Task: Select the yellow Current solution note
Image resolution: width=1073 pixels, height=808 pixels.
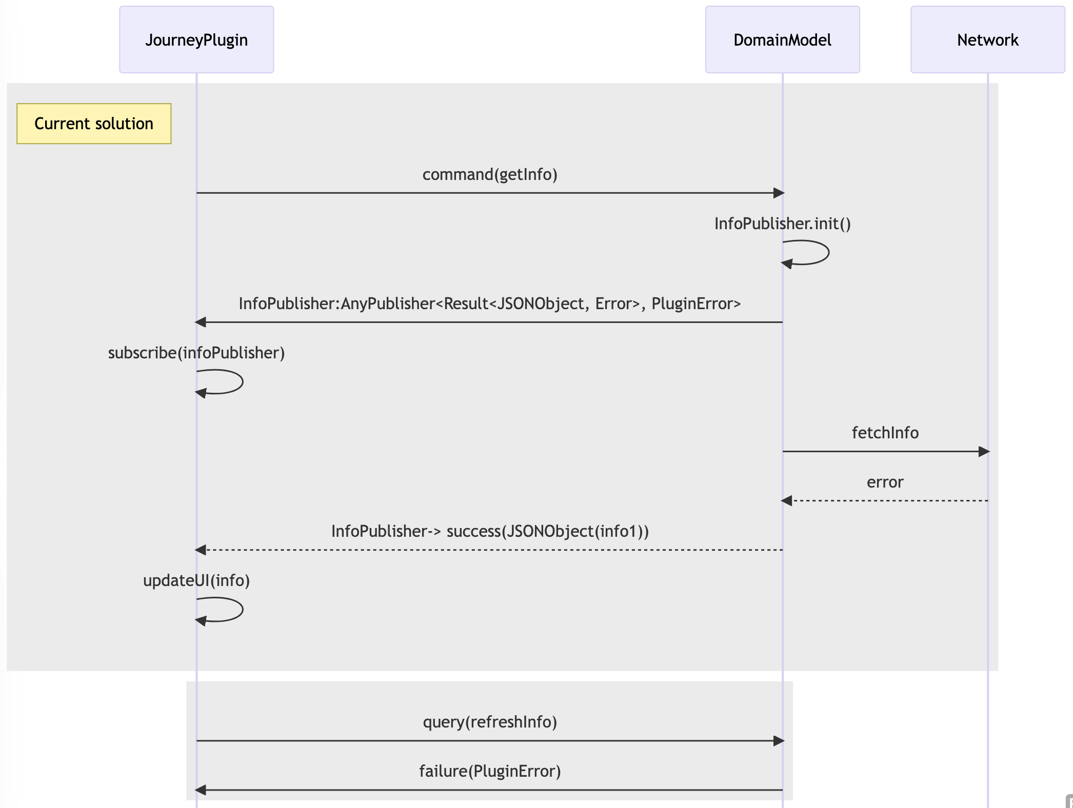Action: pos(94,123)
